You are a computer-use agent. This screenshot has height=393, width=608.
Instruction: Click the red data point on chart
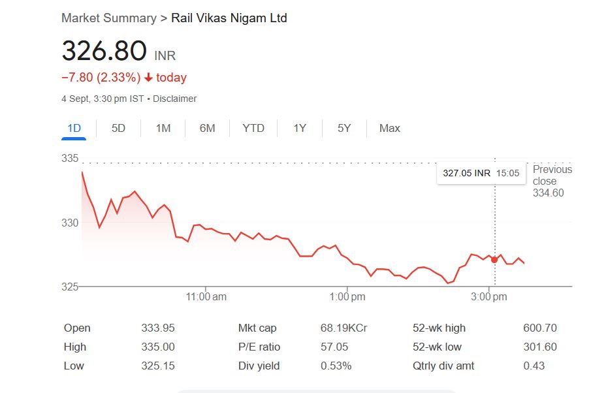tap(494, 260)
